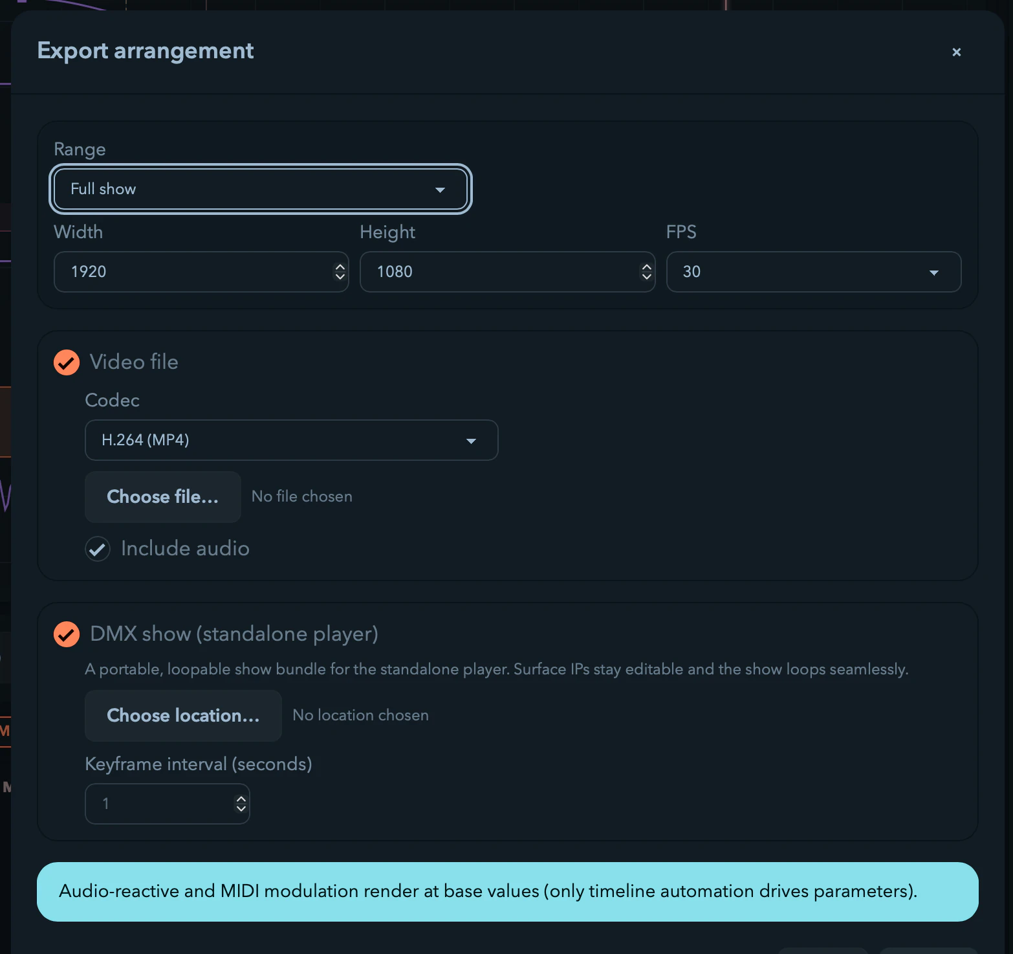Click the Width input field showing 1920
Image resolution: width=1013 pixels, height=954 pixels.
coord(201,272)
